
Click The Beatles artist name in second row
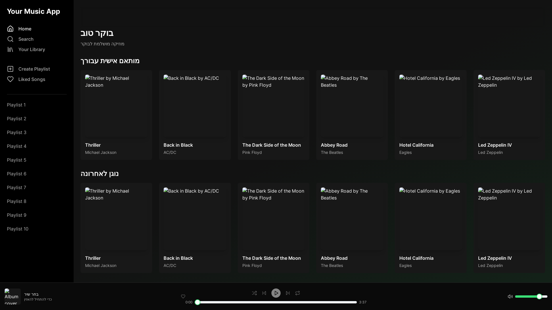[x=332, y=266]
